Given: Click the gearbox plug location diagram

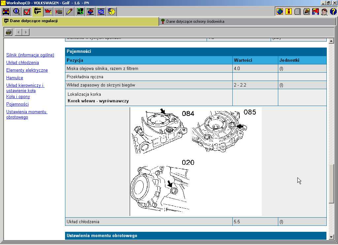Looking at the screenshot, I should (196, 161).
